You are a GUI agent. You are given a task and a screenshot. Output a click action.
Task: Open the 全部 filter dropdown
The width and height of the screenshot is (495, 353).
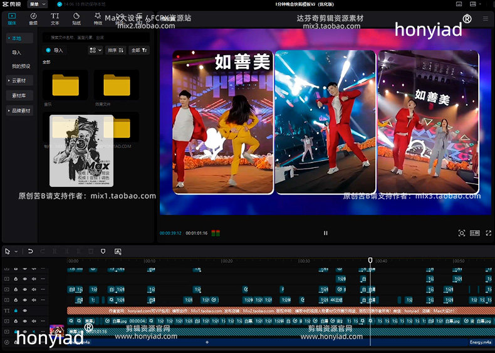pos(139,50)
